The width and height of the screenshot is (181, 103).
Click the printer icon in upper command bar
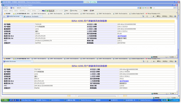153,16
